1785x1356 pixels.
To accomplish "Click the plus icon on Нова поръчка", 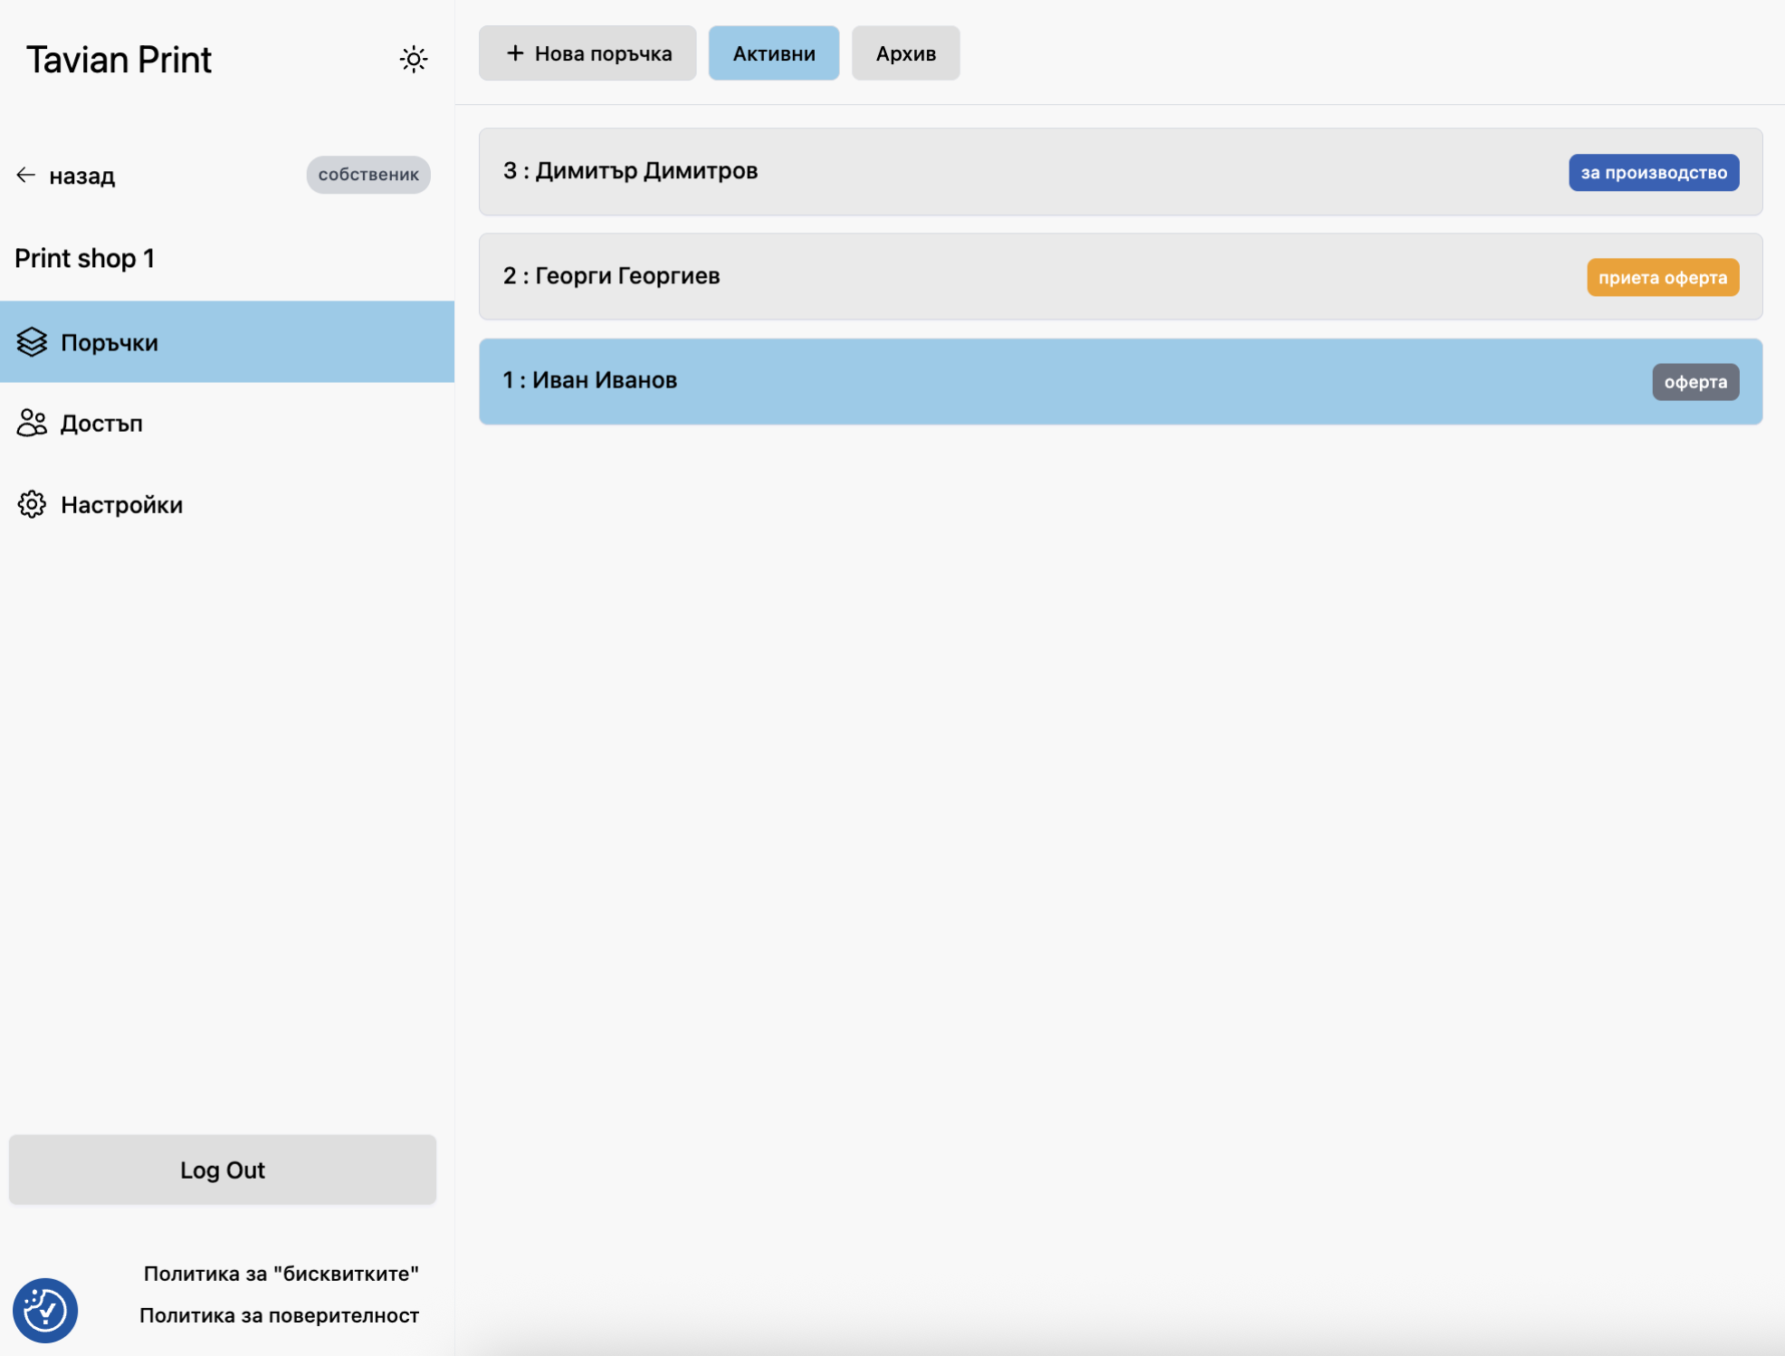I will pyautogui.click(x=515, y=53).
